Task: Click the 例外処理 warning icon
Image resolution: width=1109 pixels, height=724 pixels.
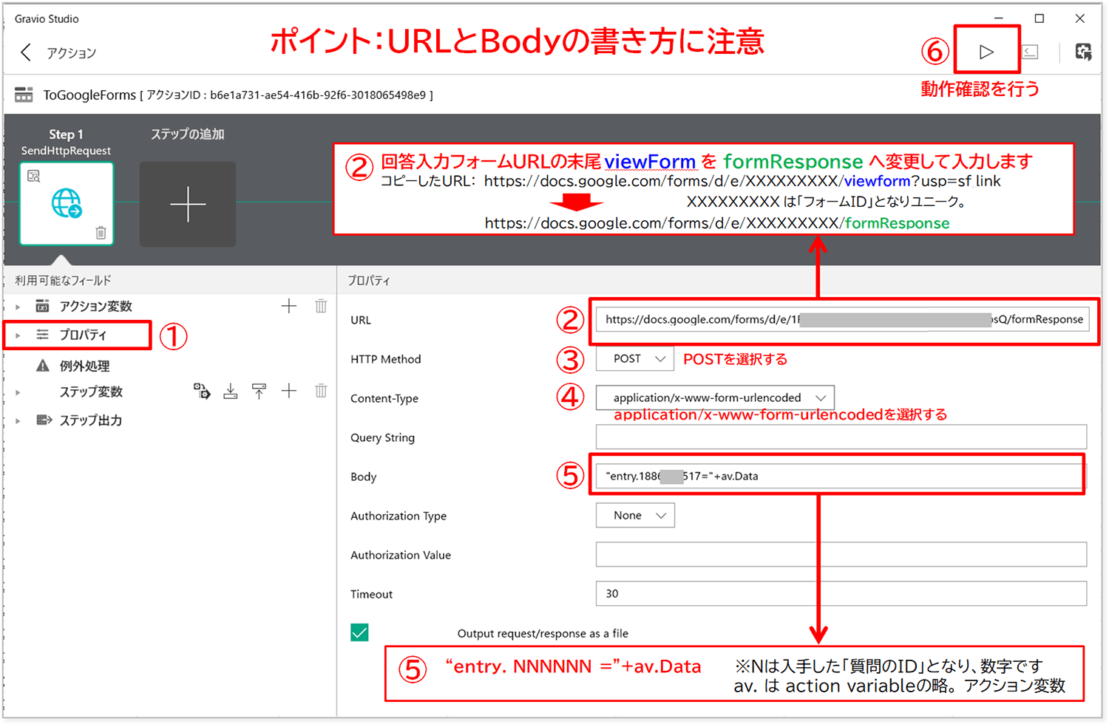Action: pyautogui.click(x=43, y=366)
